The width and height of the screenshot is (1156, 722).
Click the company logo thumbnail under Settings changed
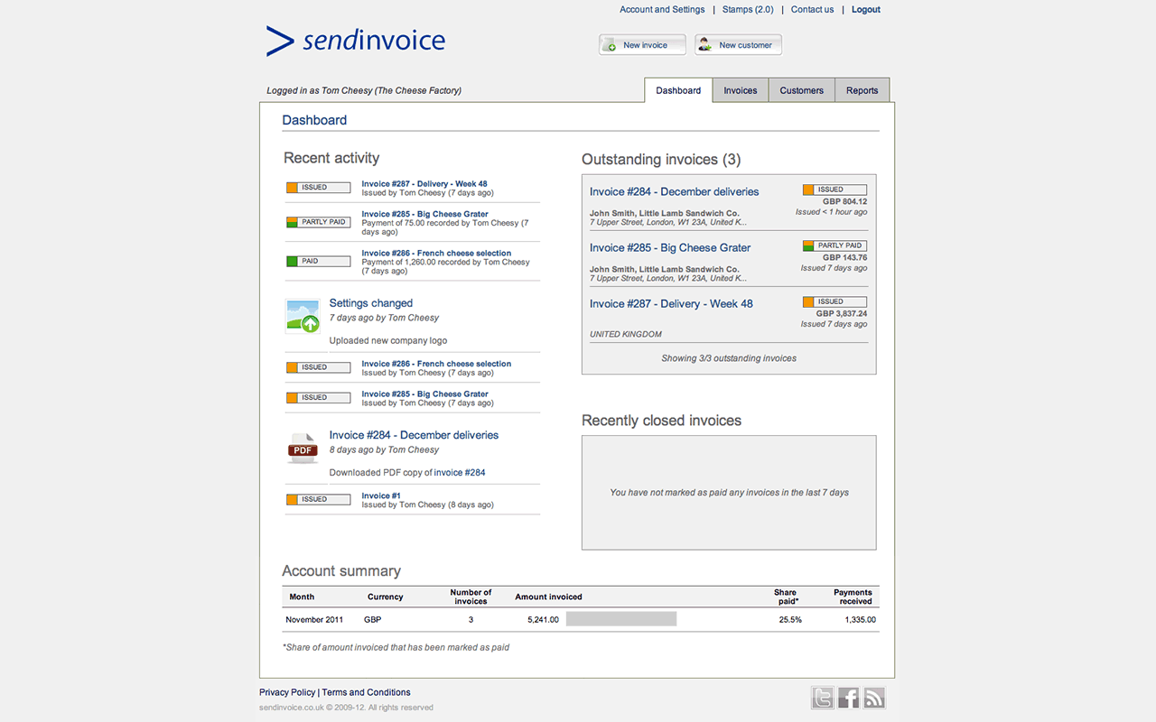303,317
